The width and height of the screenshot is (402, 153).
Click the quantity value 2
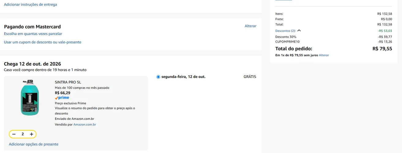(x=23, y=134)
